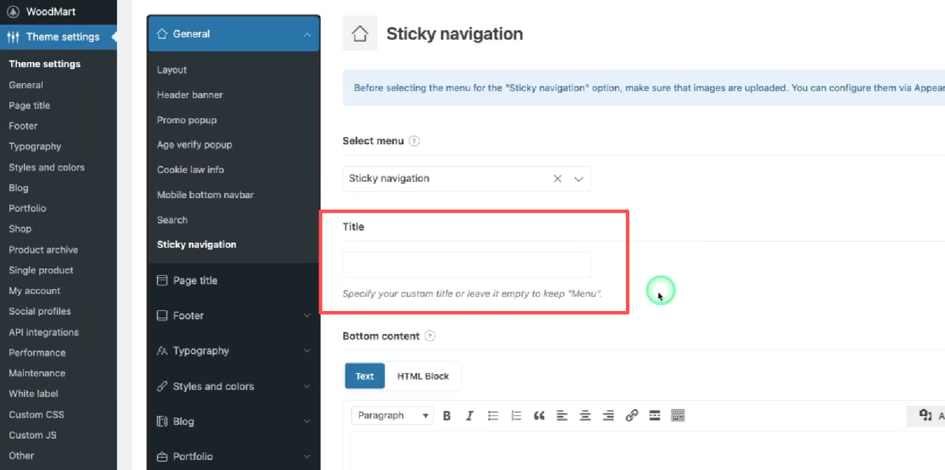Image resolution: width=945 pixels, height=470 pixels.
Task: Open Performance in the admin sidebar
Action: click(37, 352)
